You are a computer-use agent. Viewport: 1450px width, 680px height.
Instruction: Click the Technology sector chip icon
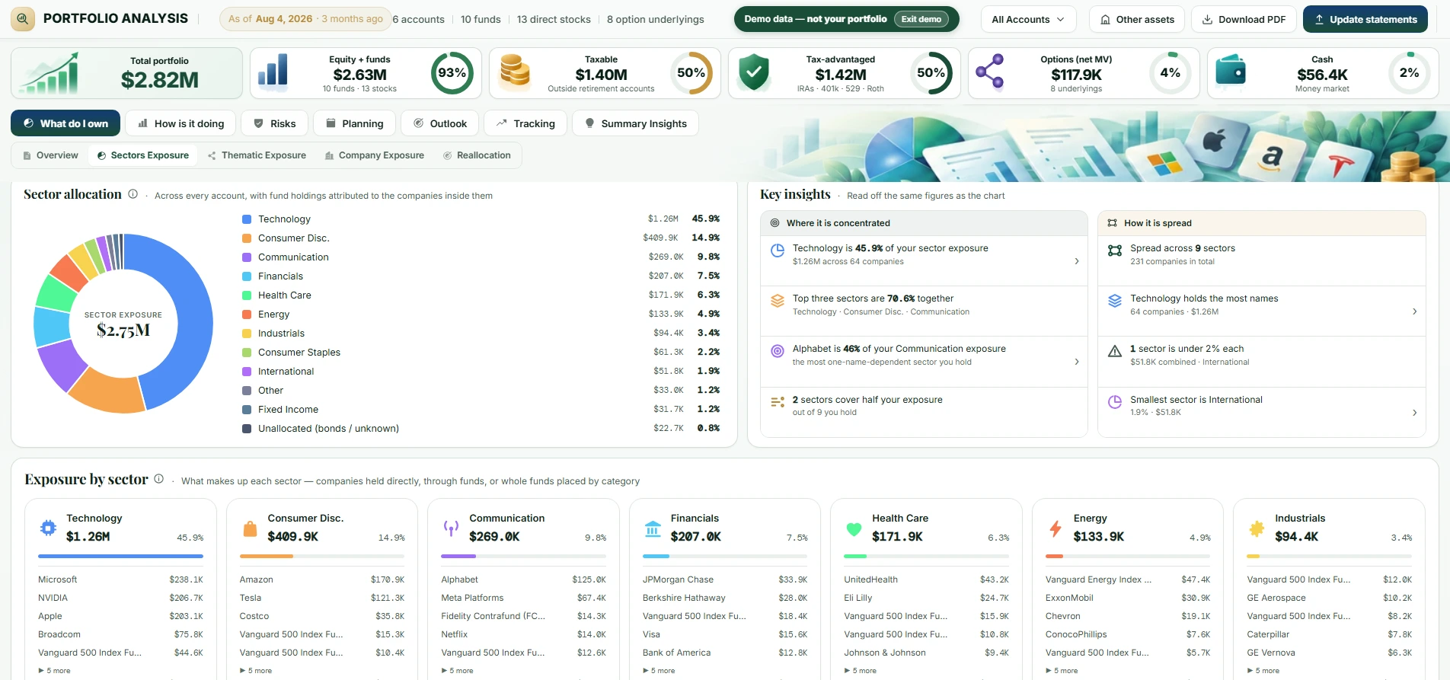pos(49,528)
